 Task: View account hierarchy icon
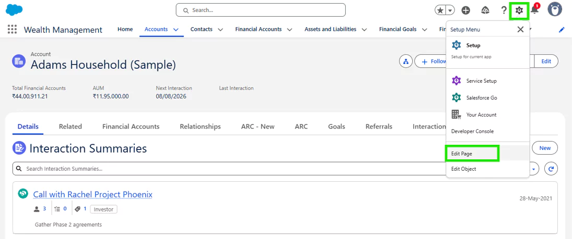click(x=406, y=61)
